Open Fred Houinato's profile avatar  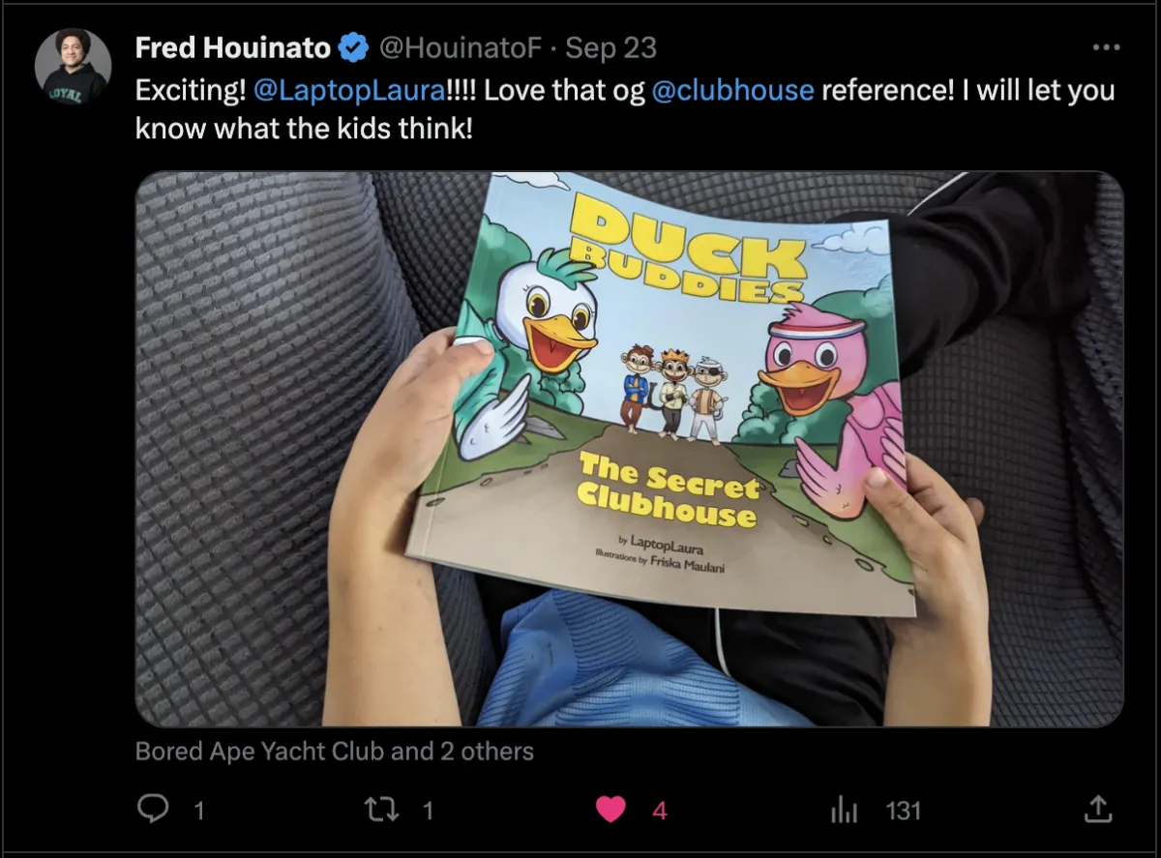[73, 67]
